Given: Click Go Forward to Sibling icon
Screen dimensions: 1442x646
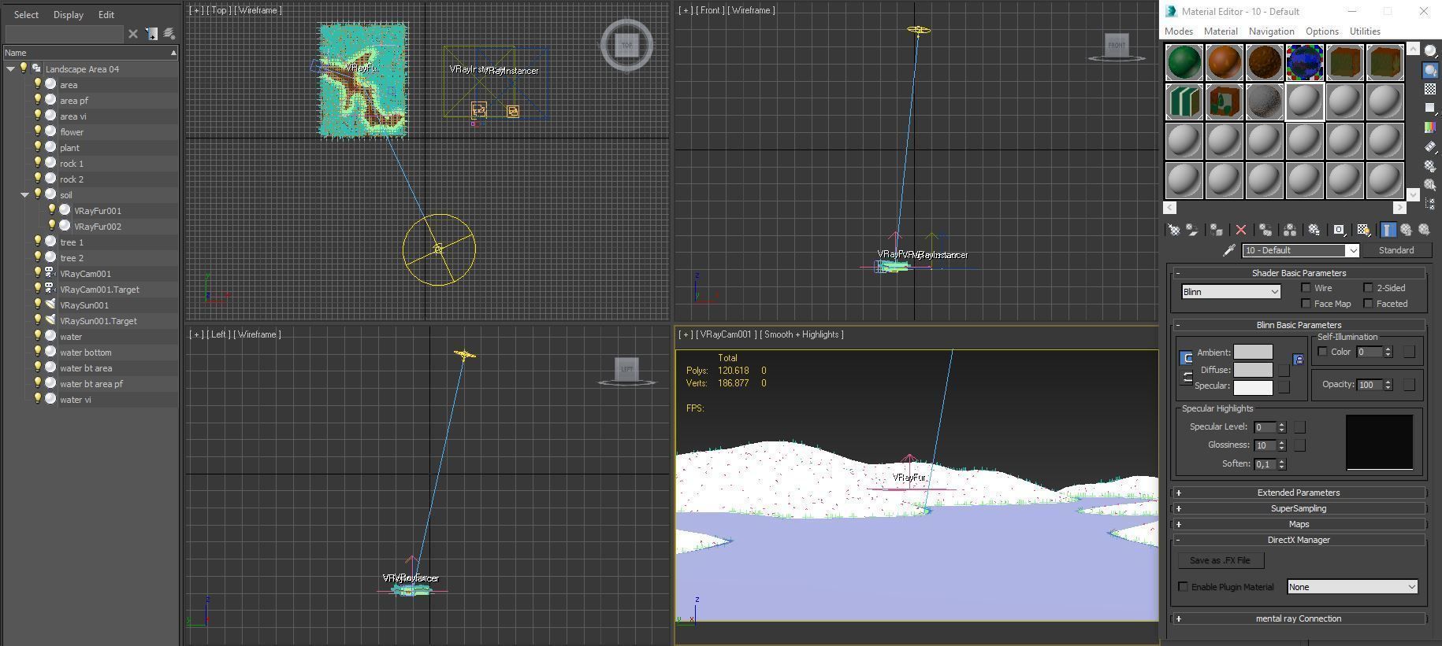Looking at the screenshot, I should (1424, 230).
